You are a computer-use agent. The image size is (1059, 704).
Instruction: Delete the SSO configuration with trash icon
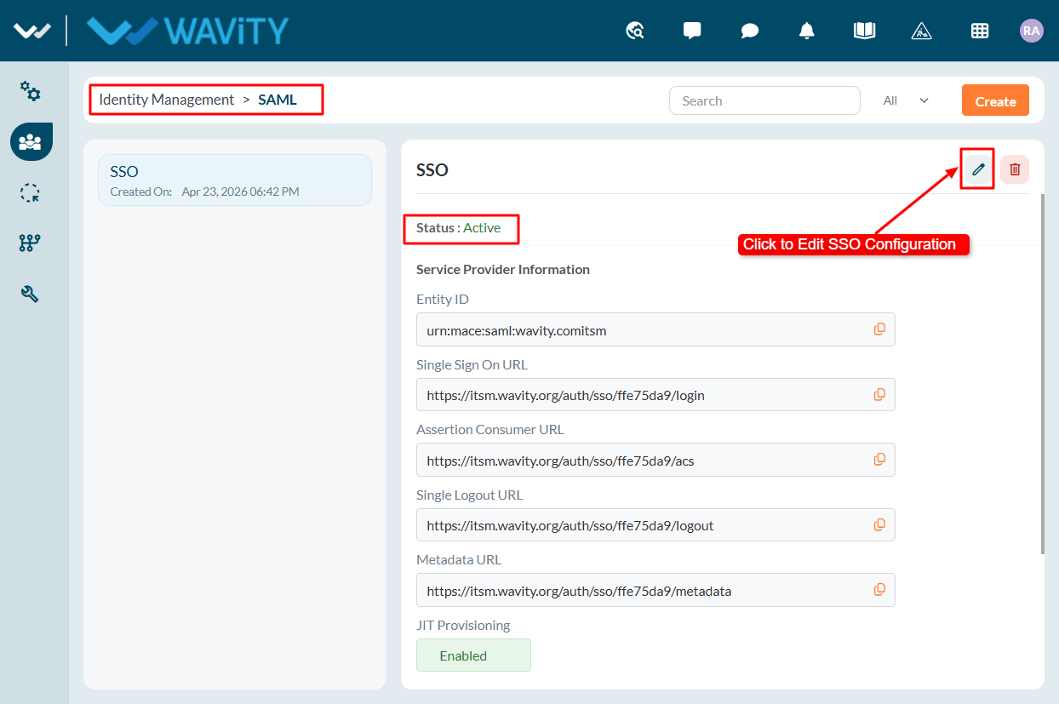click(1015, 169)
